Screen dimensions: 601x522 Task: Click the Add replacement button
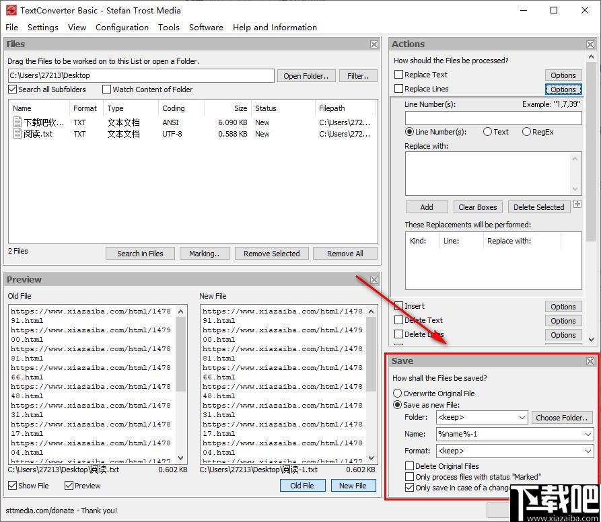427,207
